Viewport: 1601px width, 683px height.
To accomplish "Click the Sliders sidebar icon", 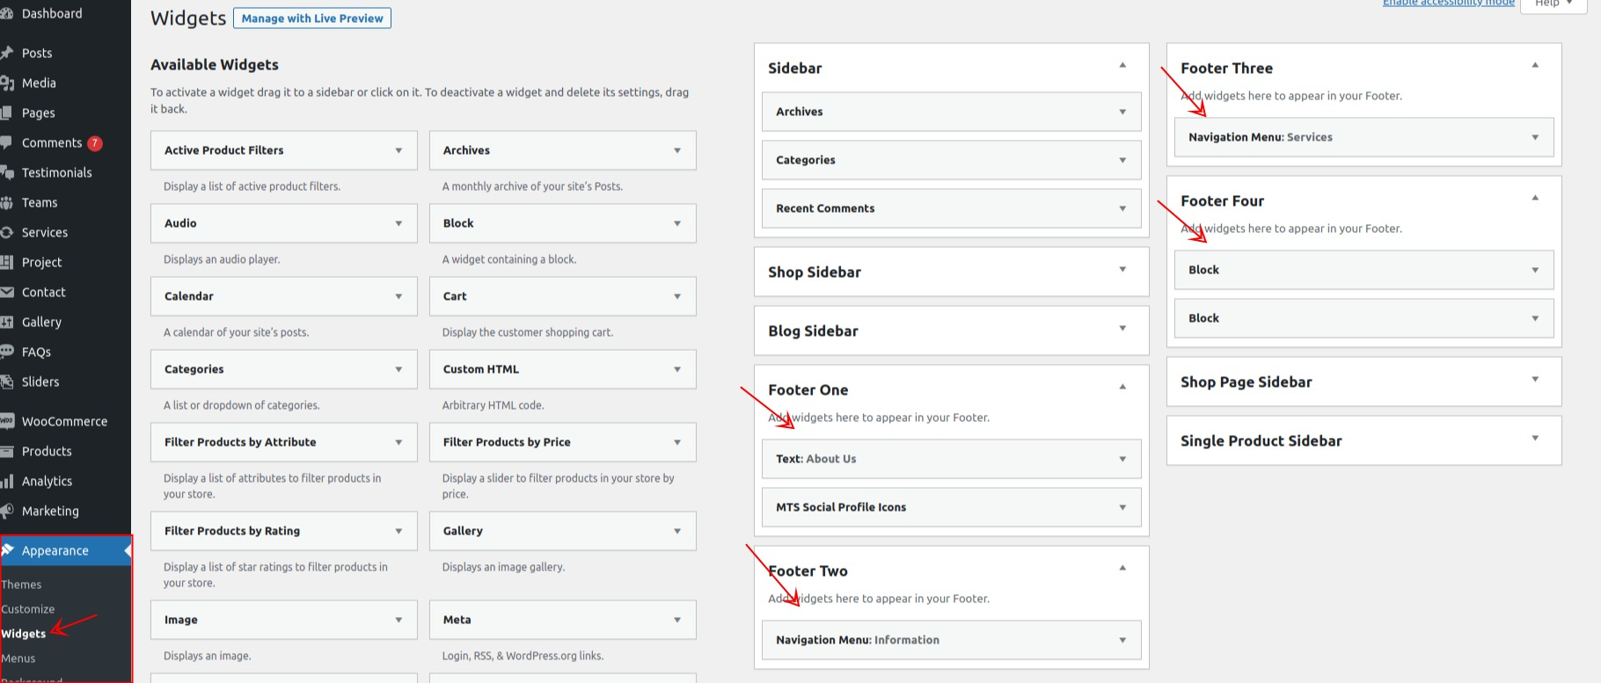I will (7, 381).
